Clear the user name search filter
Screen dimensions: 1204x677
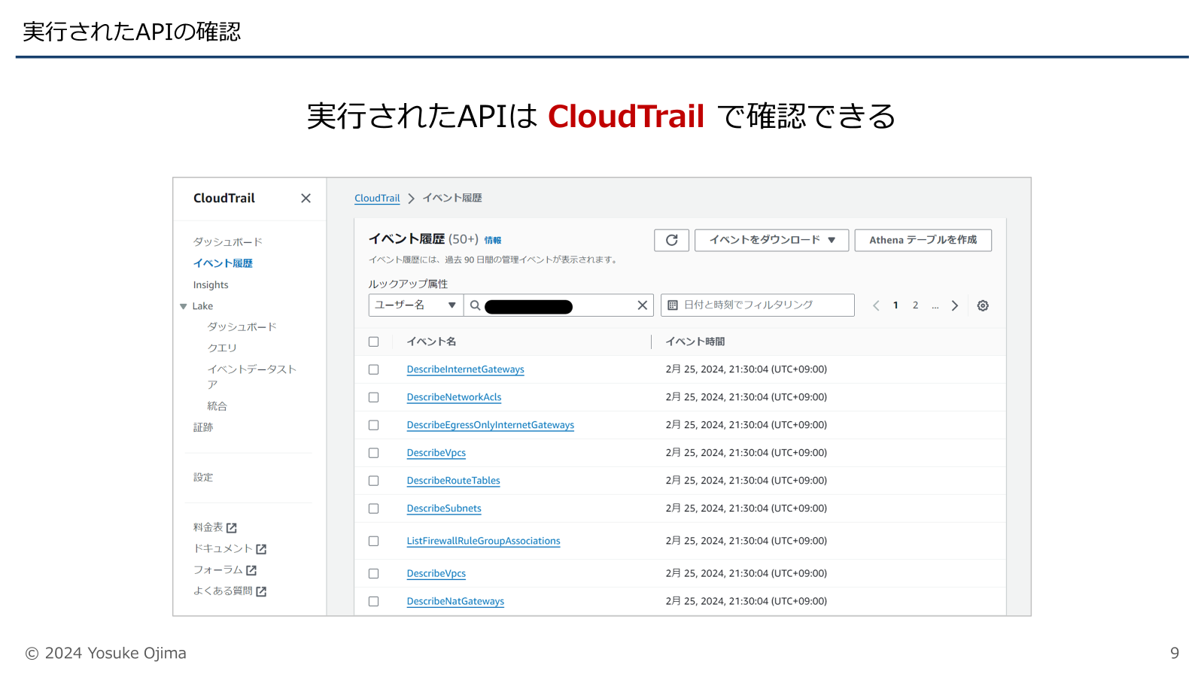coord(641,305)
